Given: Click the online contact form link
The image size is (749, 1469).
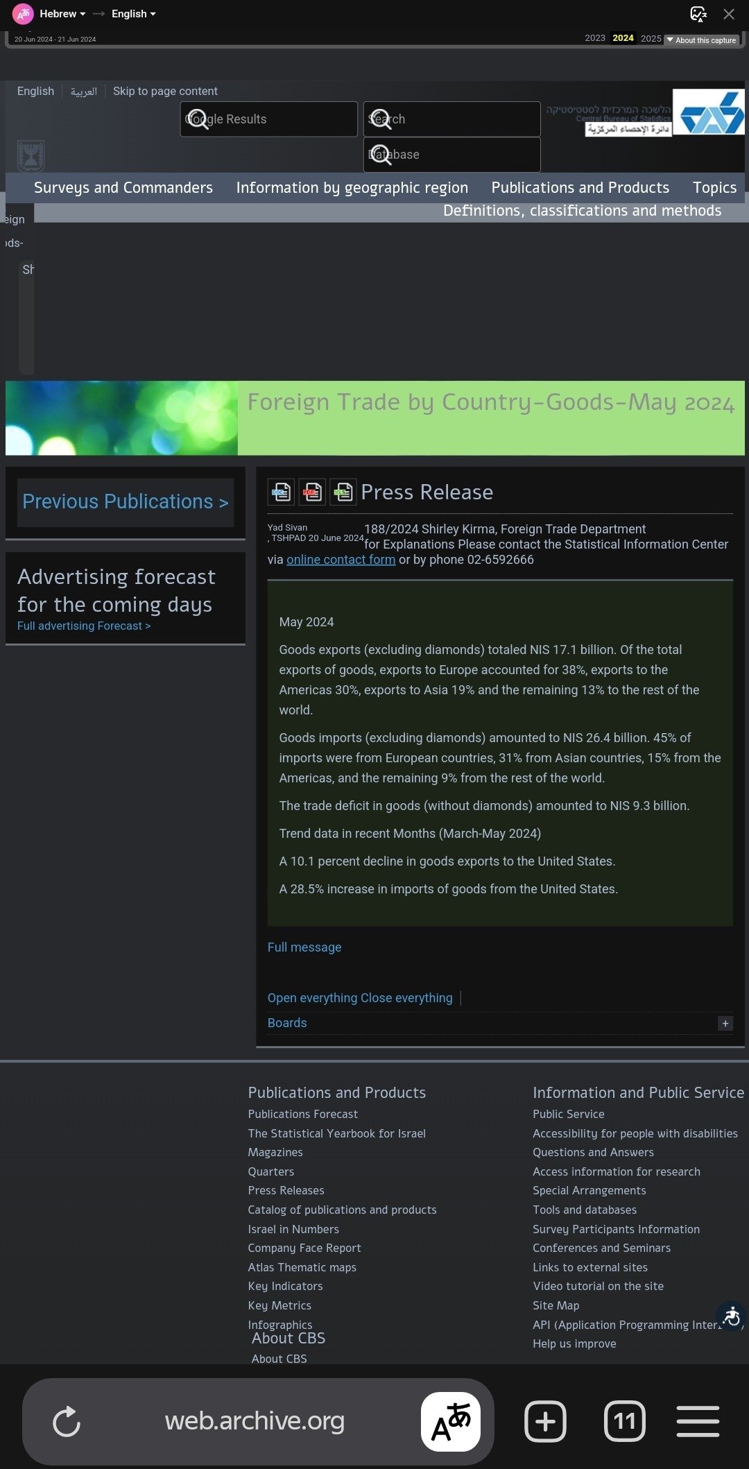Looking at the screenshot, I should [341, 560].
